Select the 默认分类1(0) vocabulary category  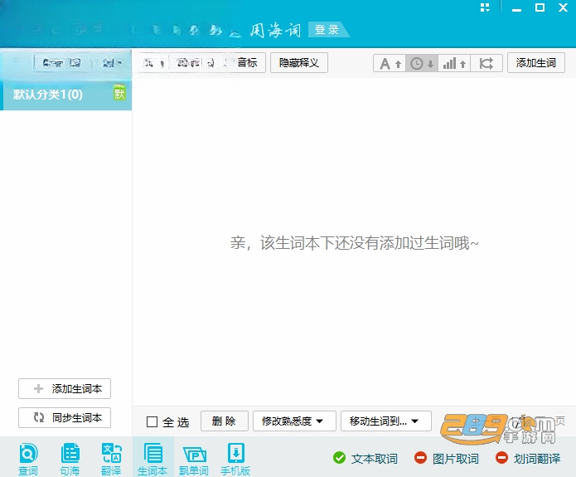[65, 95]
